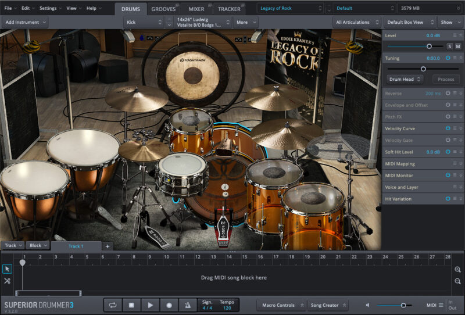This screenshot has width=465, height=315.
Task: Open the Drum Head tuning dropdown
Action: [405, 79]
